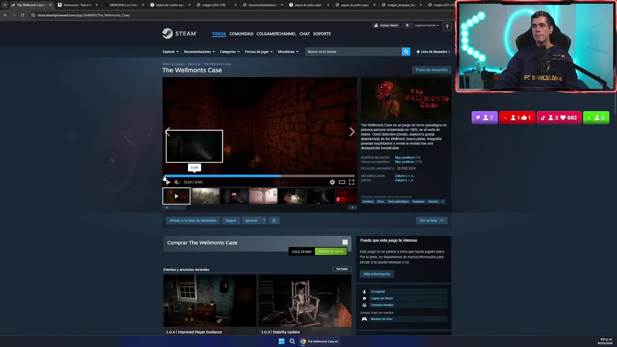The image size is (617, 347).
Task: Switch to the MEMORIAS browser tab
Action: pos(123,5)
